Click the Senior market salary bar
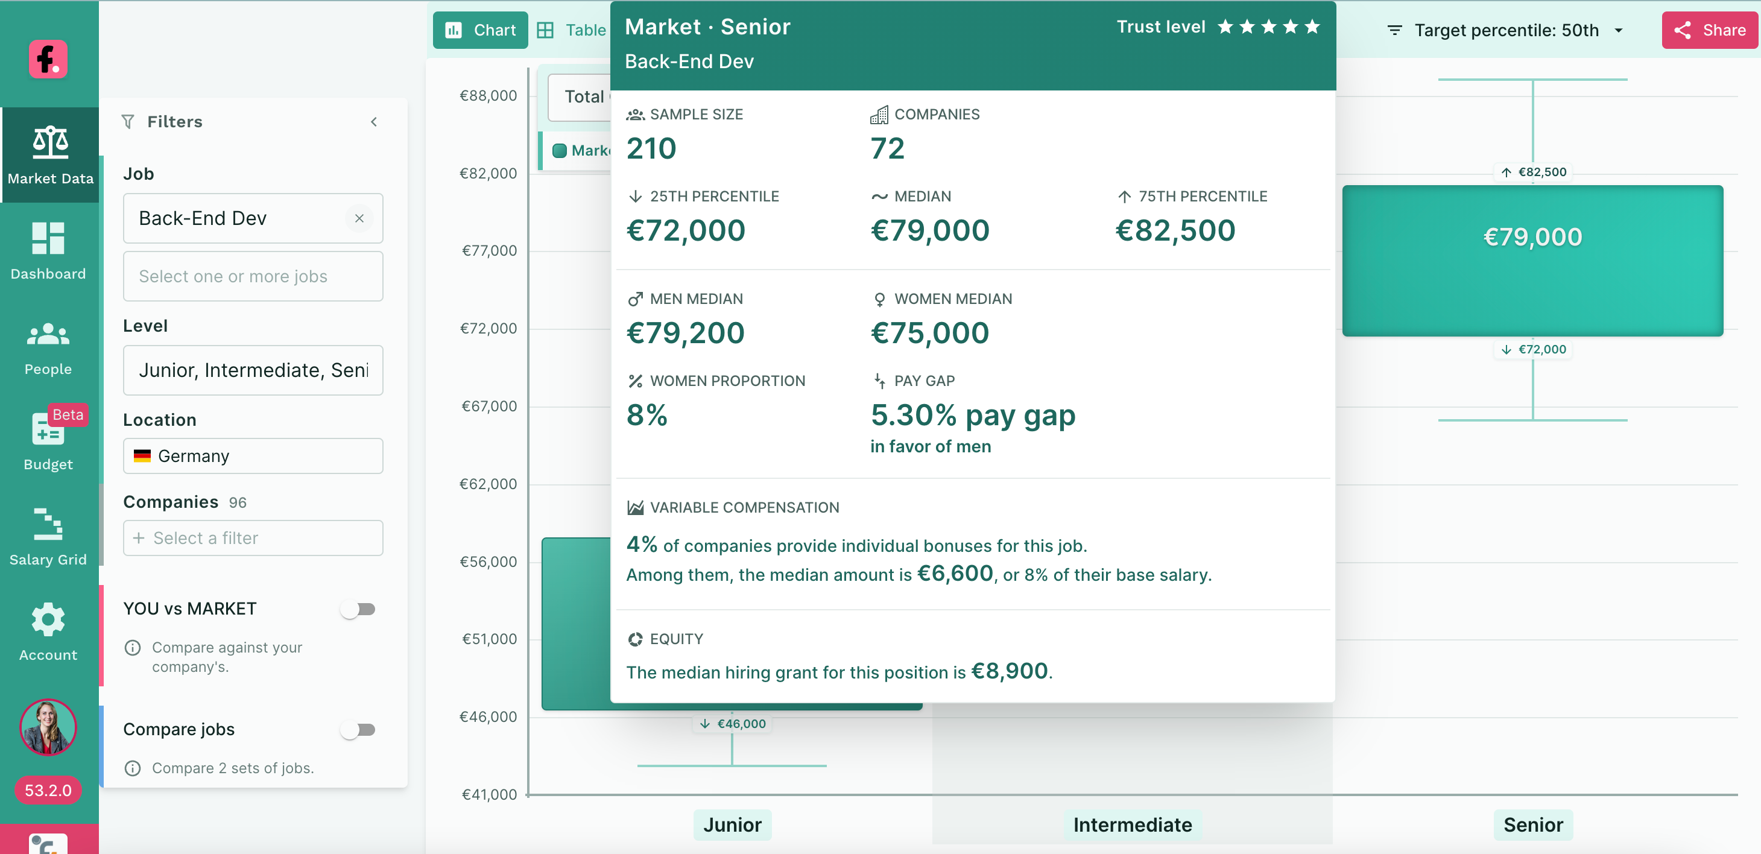 tap(1532, 261)
